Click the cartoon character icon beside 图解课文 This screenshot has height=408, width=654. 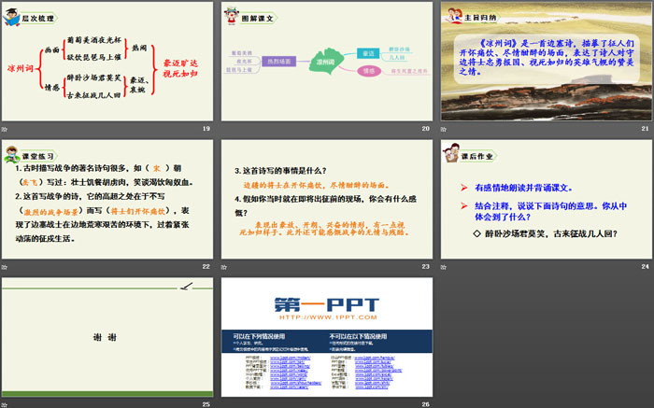pyautogui.click(x=230, y=17)
